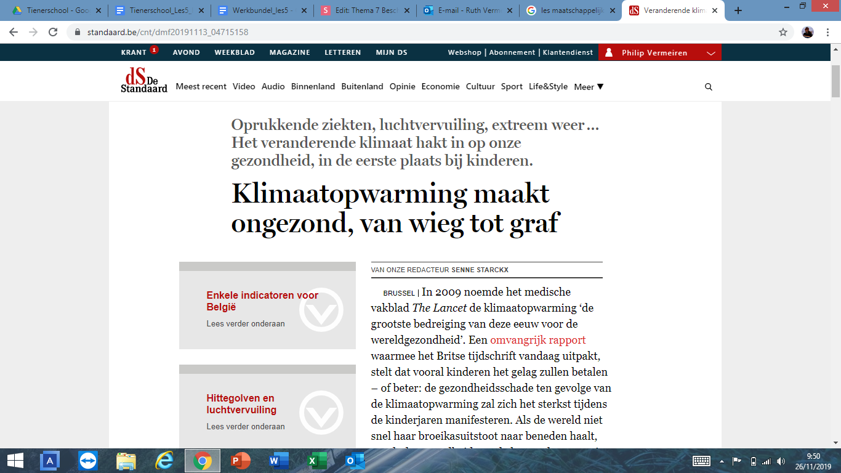The width and height of the screenshot is (841, 473).
Task: Click the Abonnement link
Action: tap(512, 52)
